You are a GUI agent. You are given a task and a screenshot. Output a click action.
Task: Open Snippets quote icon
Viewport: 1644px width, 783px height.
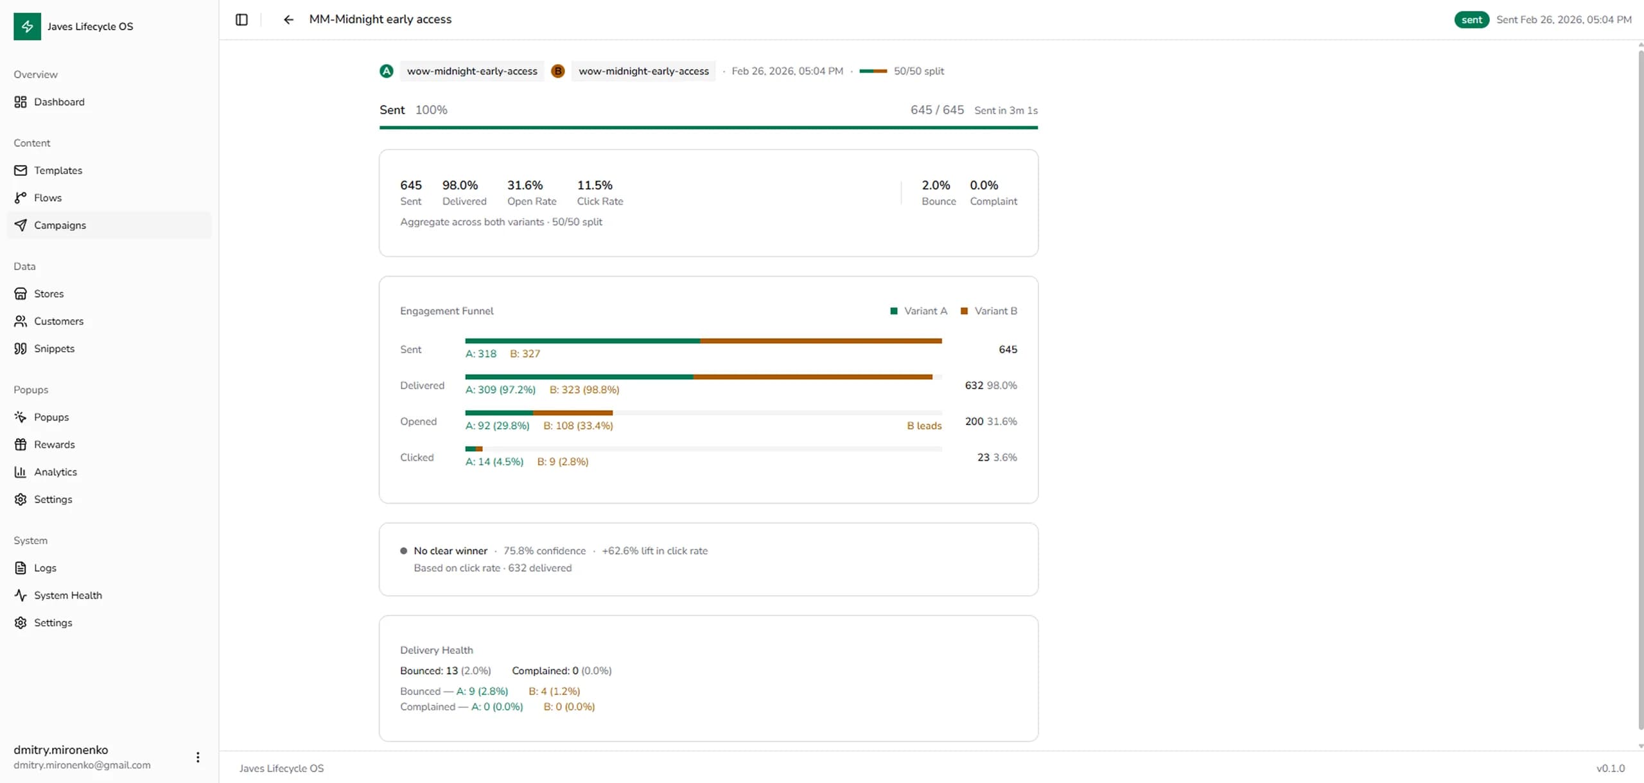[21, 348]
